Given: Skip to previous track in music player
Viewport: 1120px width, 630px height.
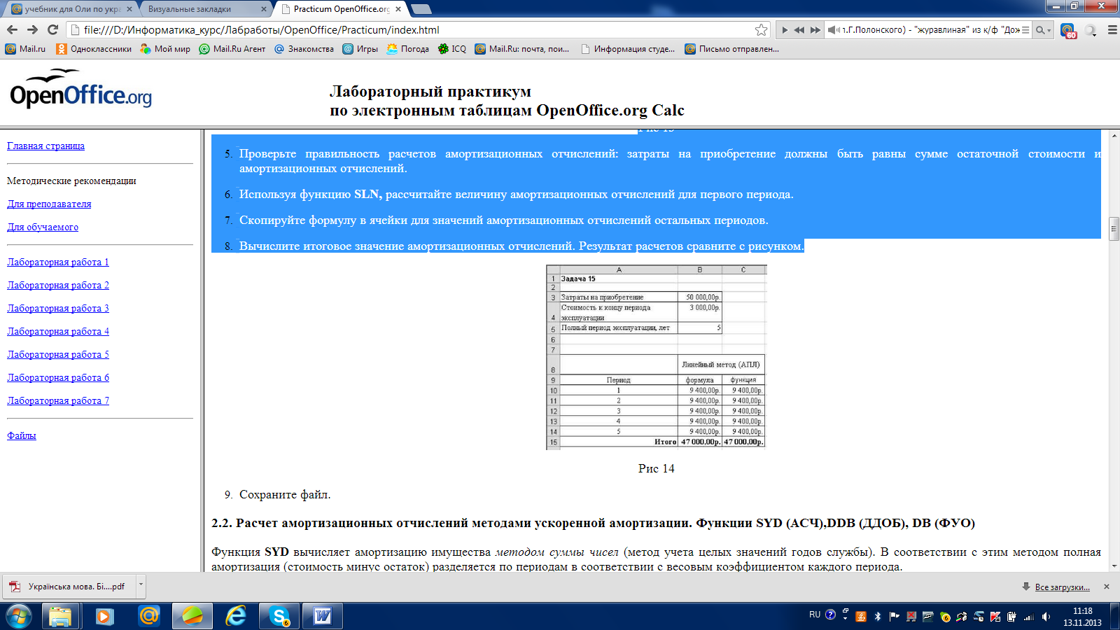Looking at the screenshot, I should [799, 30].
